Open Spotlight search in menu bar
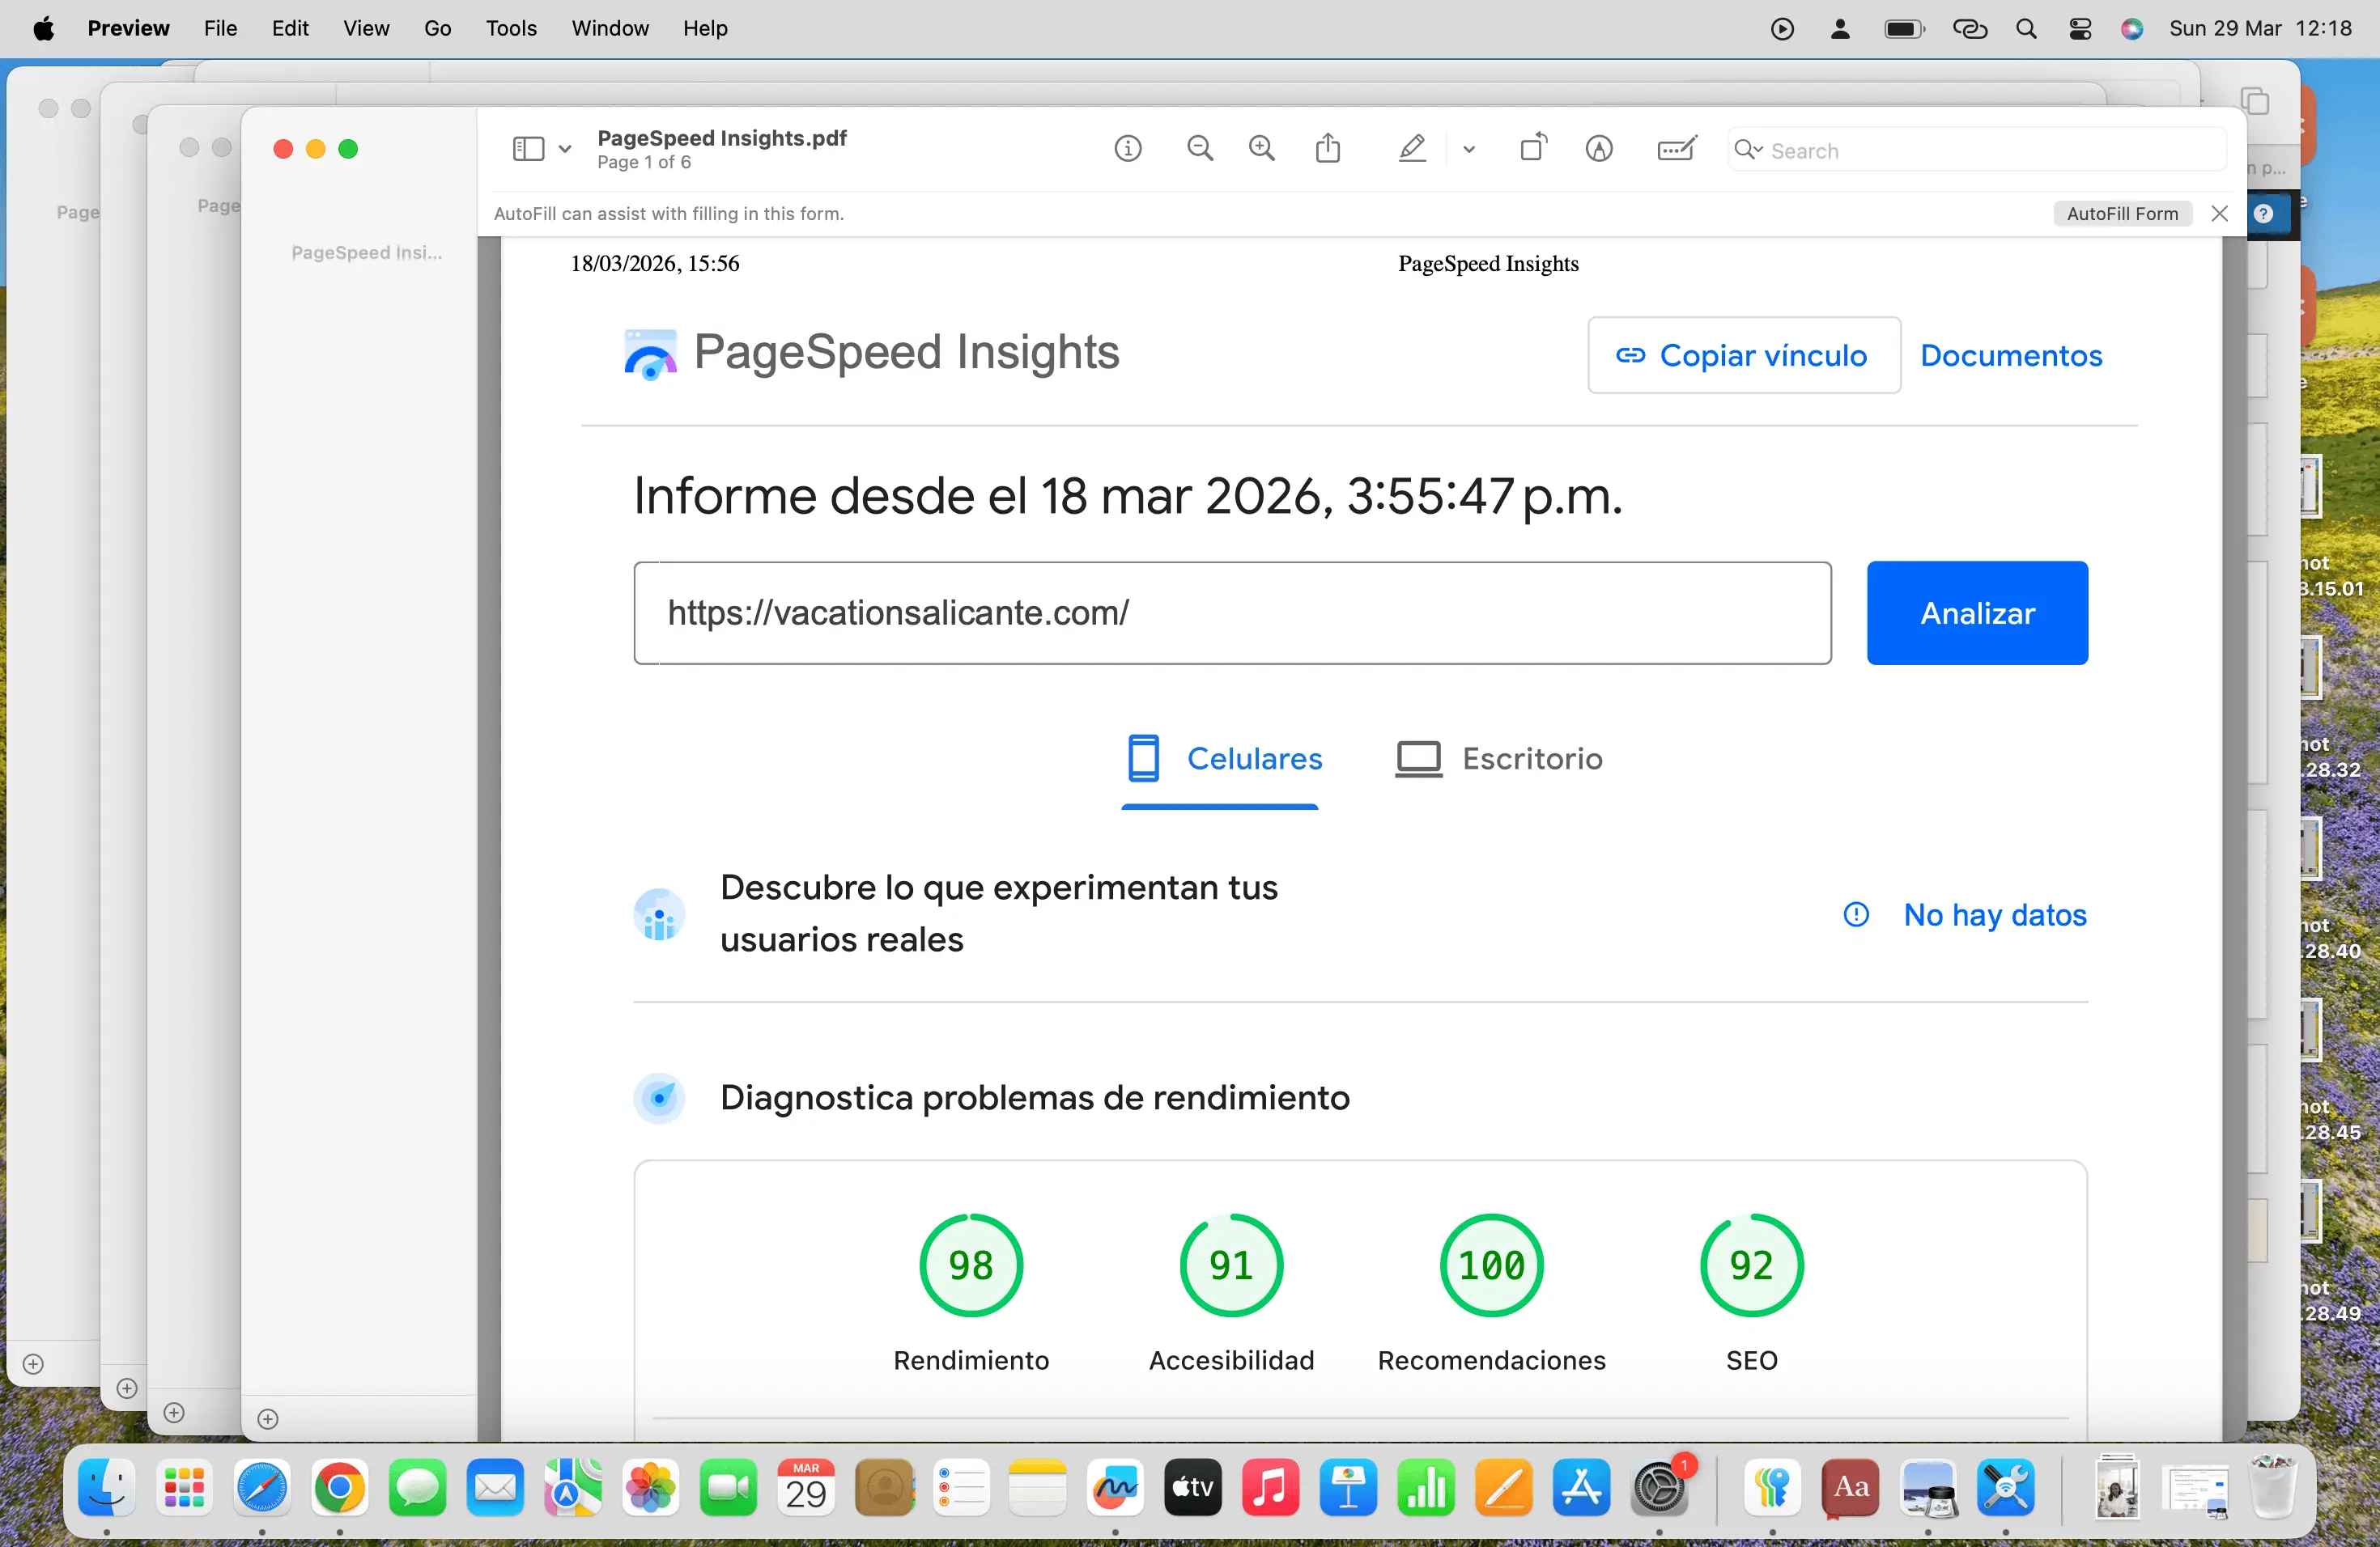The height and width of the screenshot is (1547, 2380). [2026, 28]
